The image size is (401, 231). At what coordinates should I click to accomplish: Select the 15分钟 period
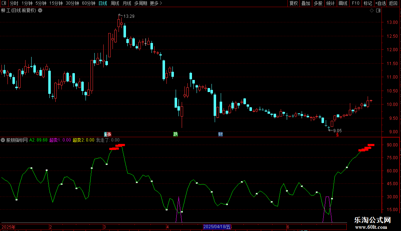(56, 3)
